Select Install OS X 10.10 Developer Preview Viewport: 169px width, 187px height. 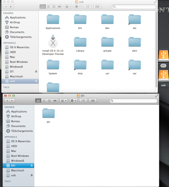(x=53, y=41)
